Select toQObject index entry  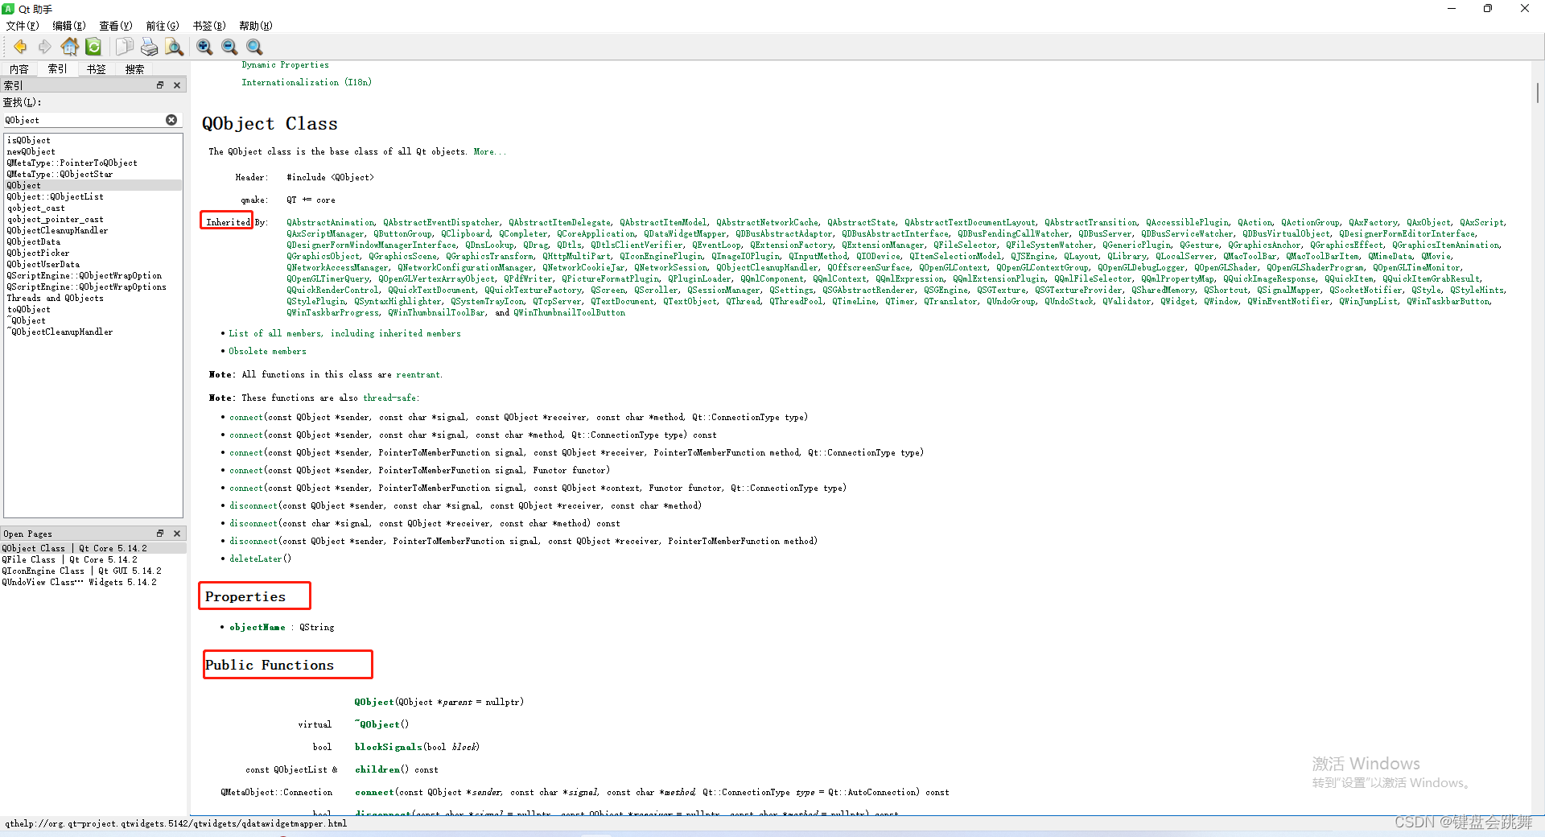29,309
